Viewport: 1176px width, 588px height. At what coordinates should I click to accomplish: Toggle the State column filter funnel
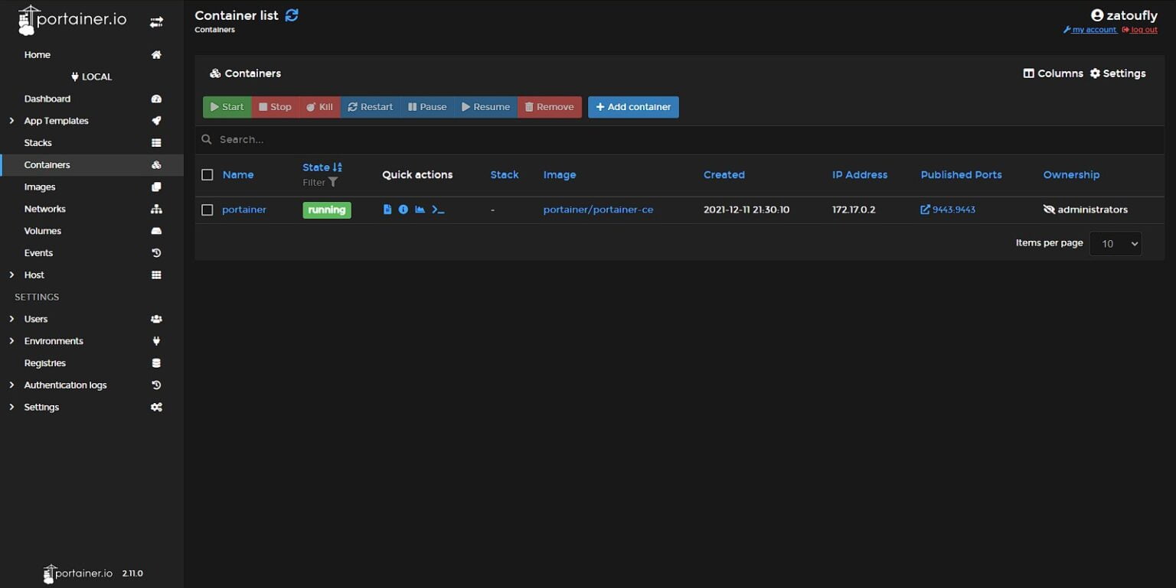335,182
